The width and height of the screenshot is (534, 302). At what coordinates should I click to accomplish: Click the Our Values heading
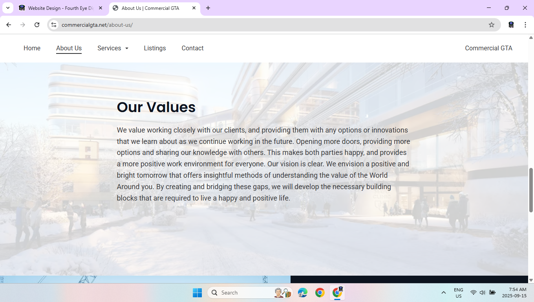tap(156, 107)
